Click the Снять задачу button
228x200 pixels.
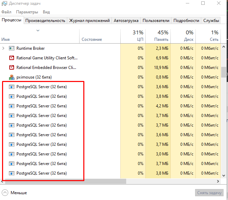click(209, 193)
